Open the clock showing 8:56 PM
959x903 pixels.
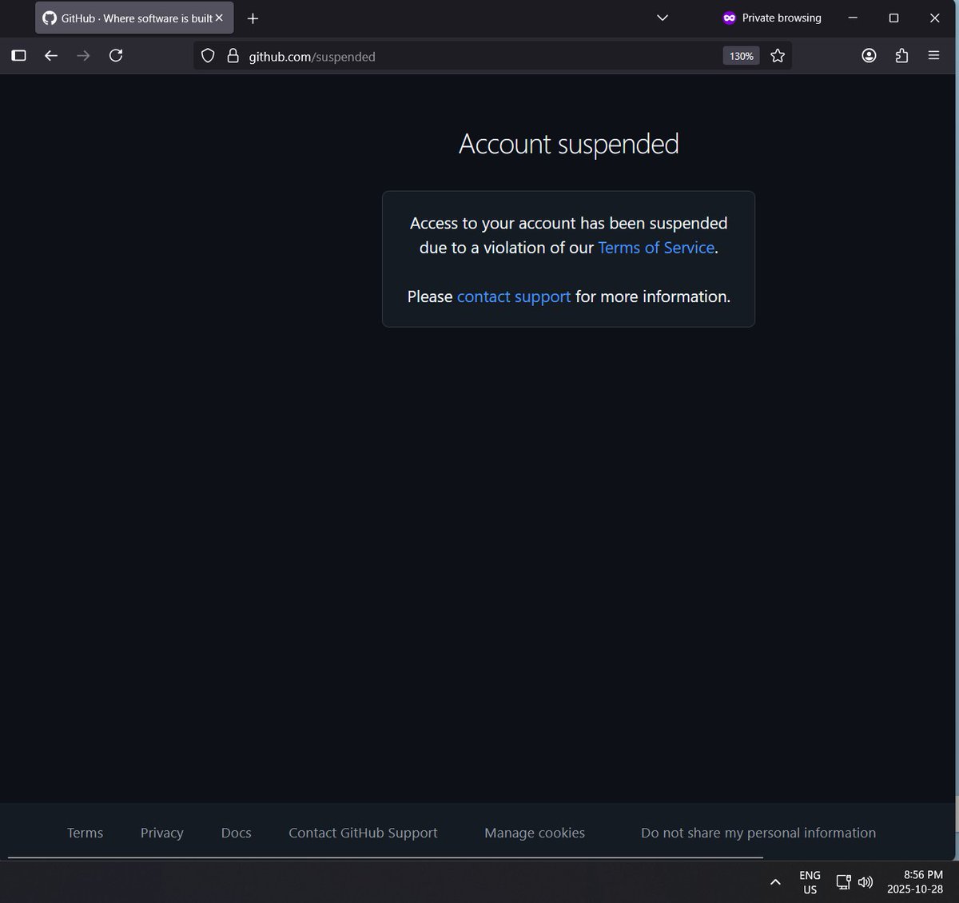point(915,882)
